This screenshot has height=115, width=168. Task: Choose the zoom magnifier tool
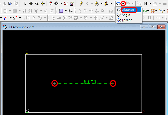click(37, 4)
